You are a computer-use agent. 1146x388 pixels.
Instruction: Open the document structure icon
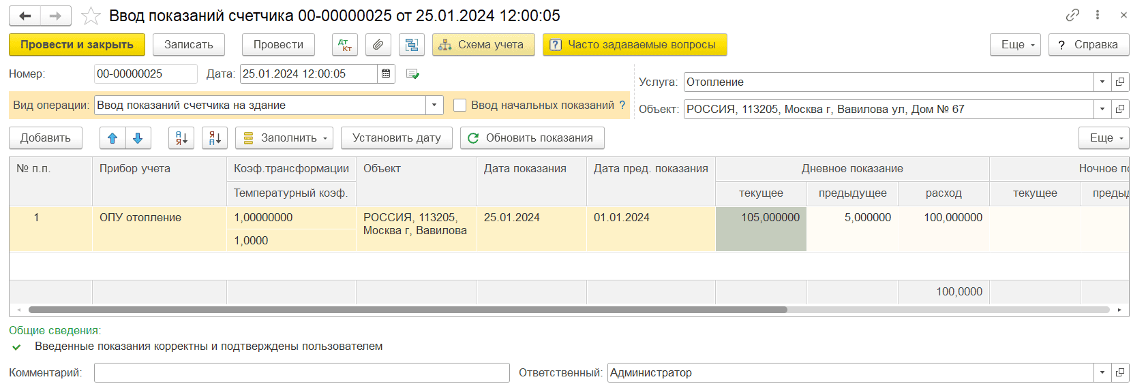point(411,45)
